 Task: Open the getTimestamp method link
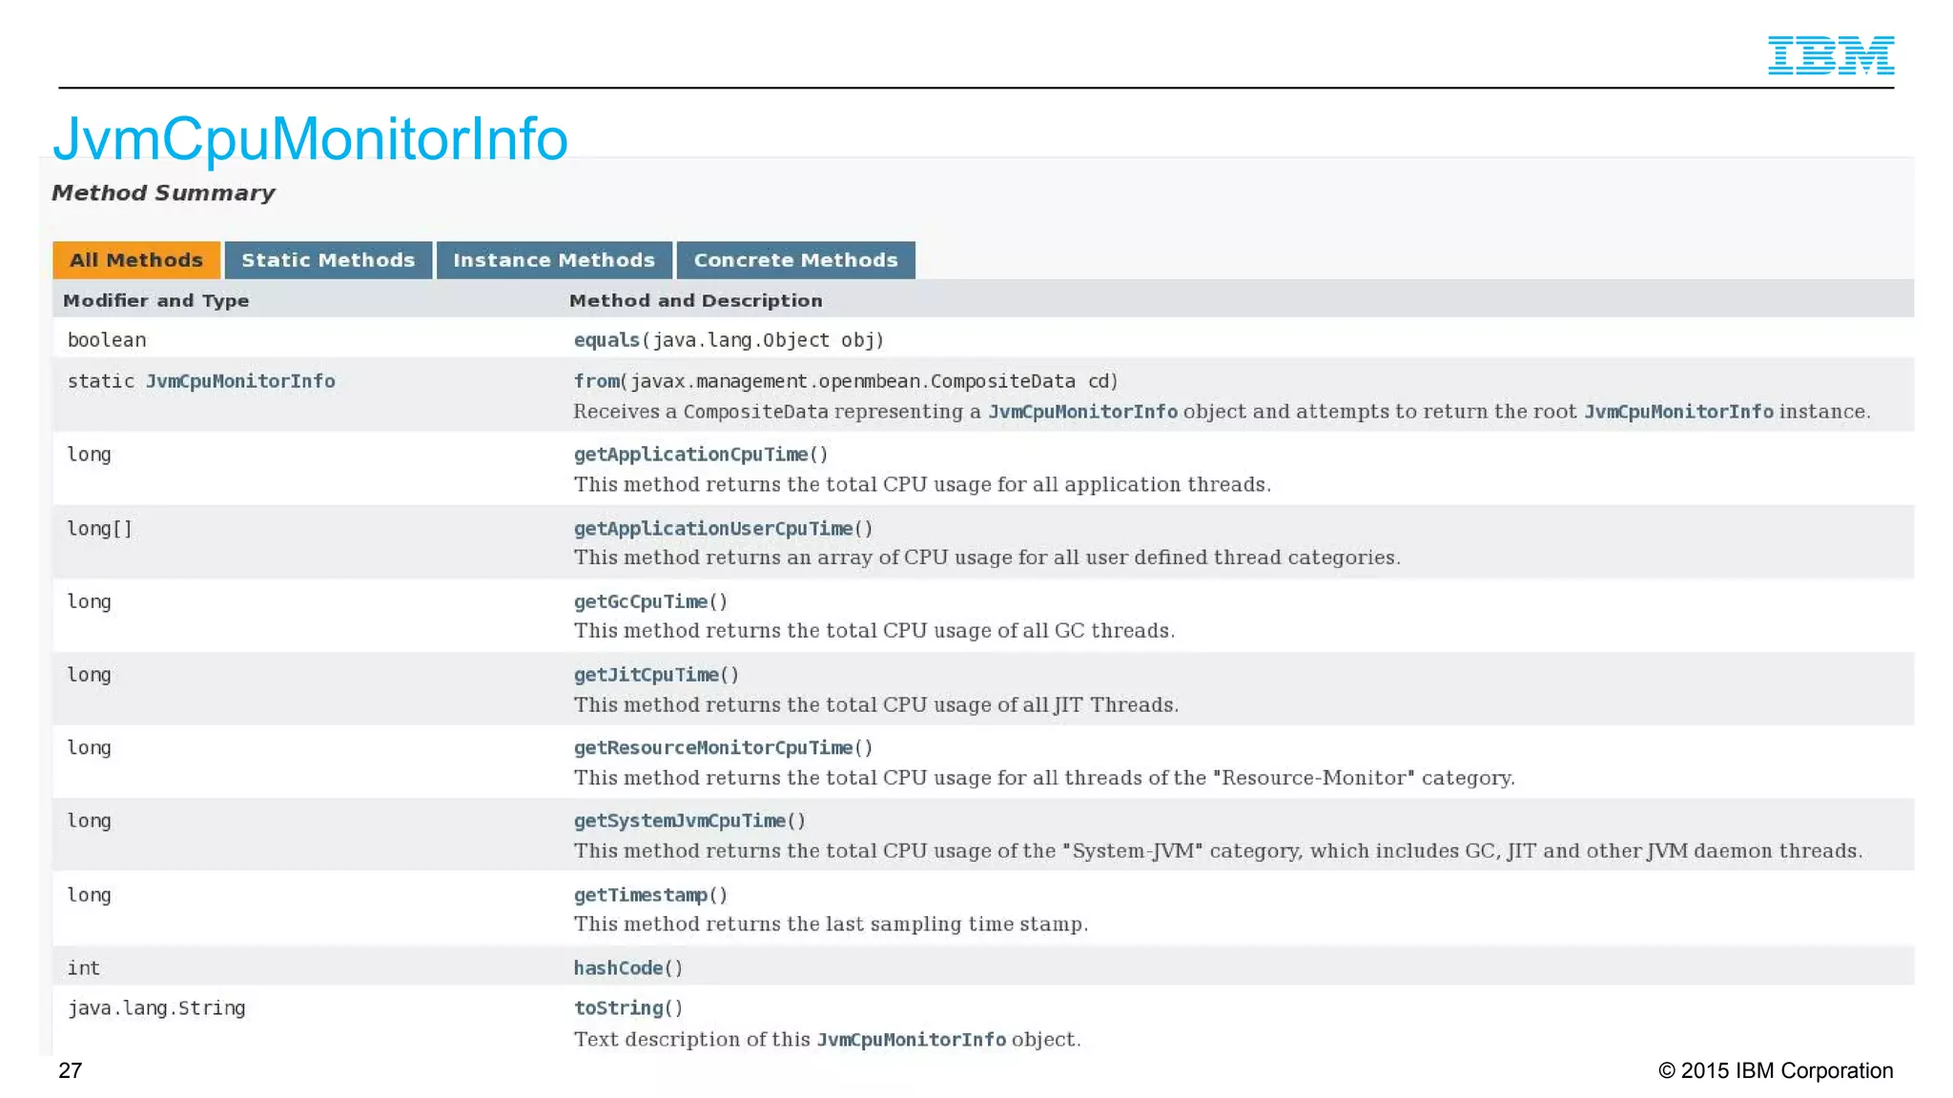(x=640, y=895)
